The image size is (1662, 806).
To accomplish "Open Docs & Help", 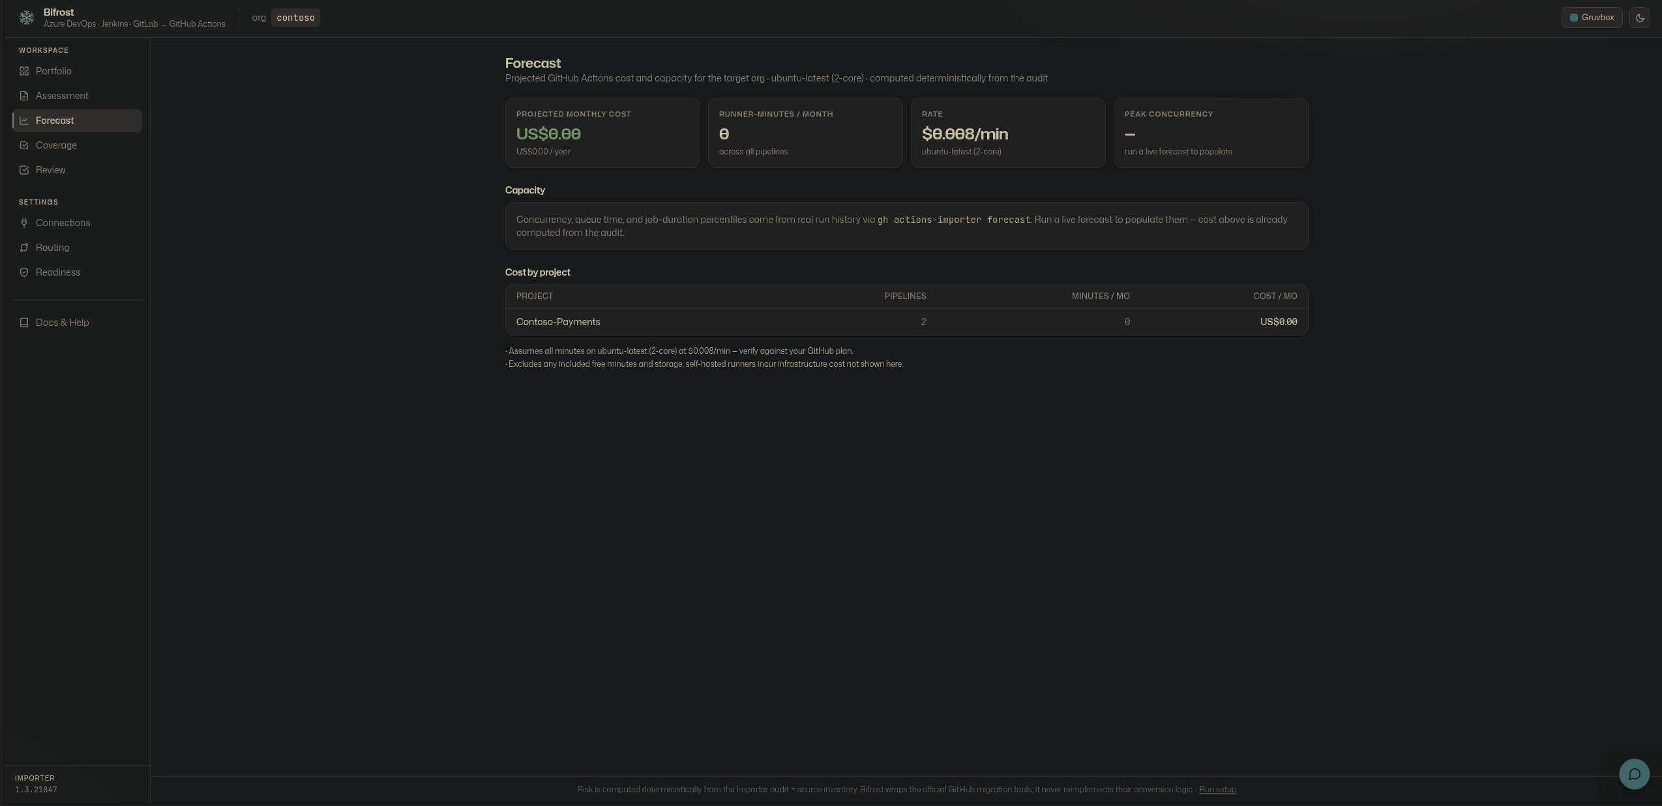I will pos(77,323).
